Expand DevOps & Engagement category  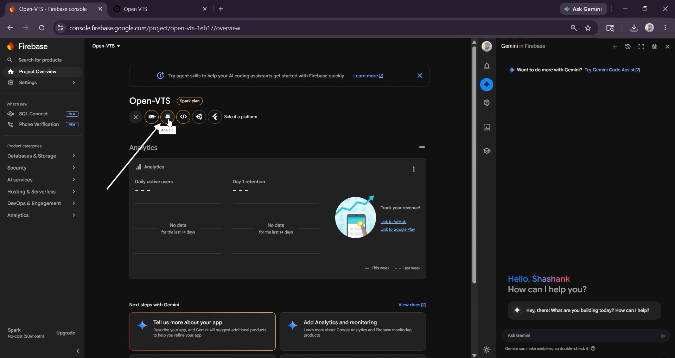[42, 204]
